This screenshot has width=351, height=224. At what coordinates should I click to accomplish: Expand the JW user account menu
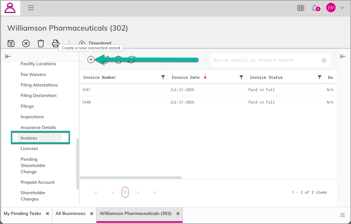click(x=342, y=8)
